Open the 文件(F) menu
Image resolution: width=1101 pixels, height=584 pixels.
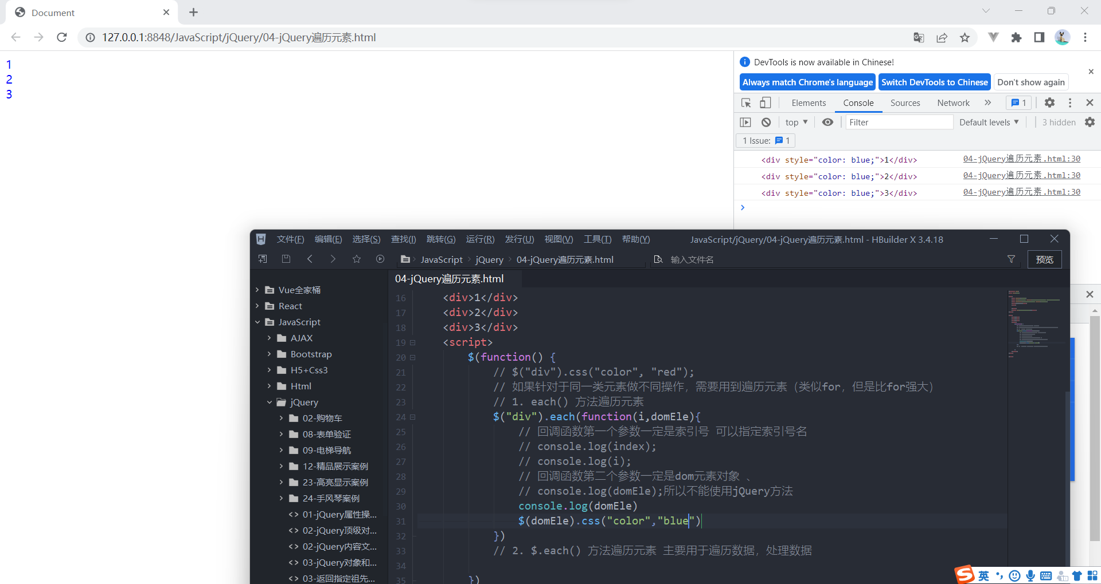[x=290, y=239]
